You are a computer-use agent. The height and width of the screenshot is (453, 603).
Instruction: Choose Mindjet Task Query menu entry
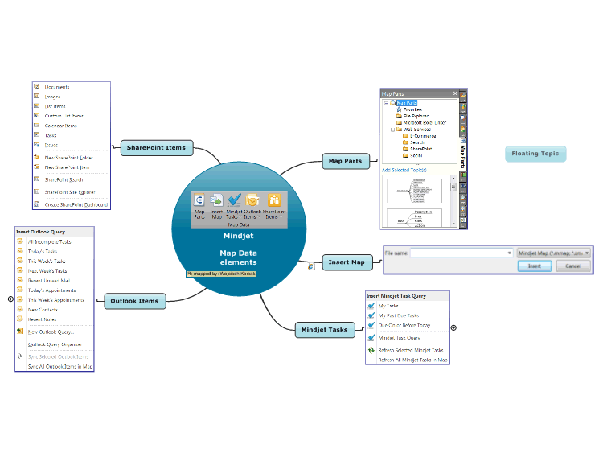coord(399,338)
